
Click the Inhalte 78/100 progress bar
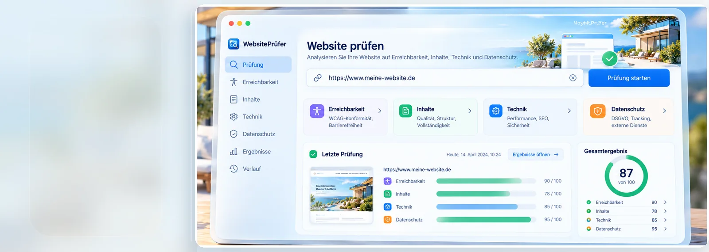click(486, 194)
